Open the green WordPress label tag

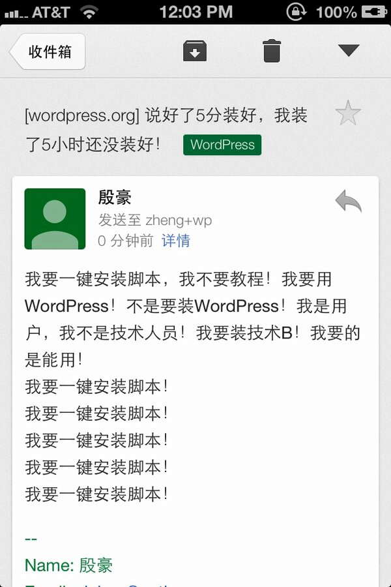(222, 145)
